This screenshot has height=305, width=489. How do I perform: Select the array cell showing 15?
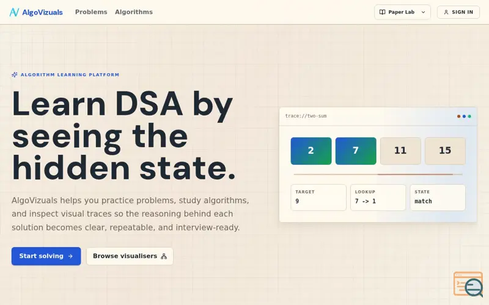pos(446,151)
